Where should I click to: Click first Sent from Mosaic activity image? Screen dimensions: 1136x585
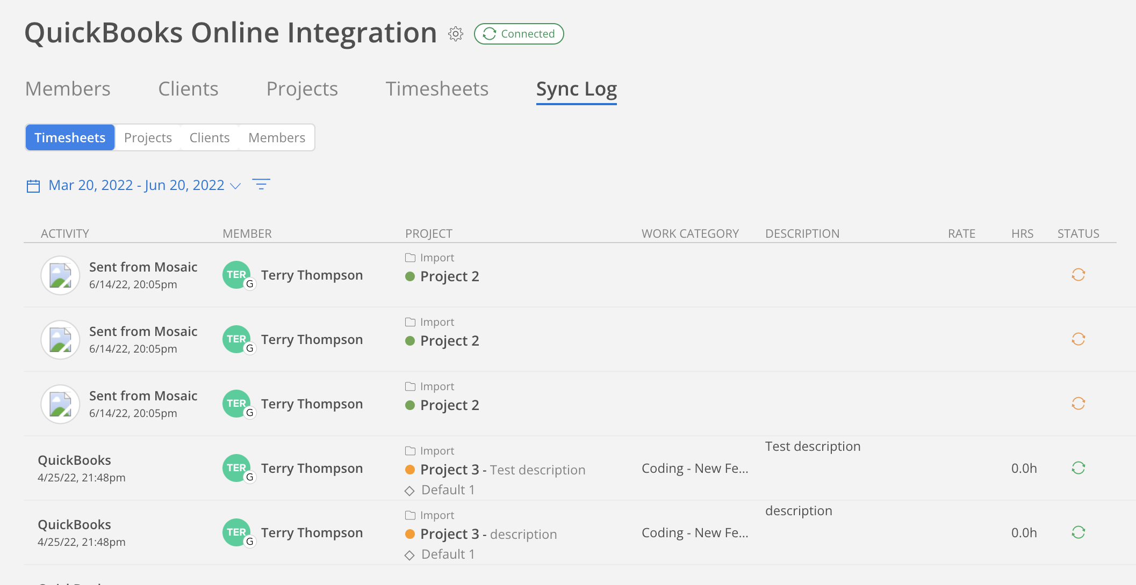61,275
